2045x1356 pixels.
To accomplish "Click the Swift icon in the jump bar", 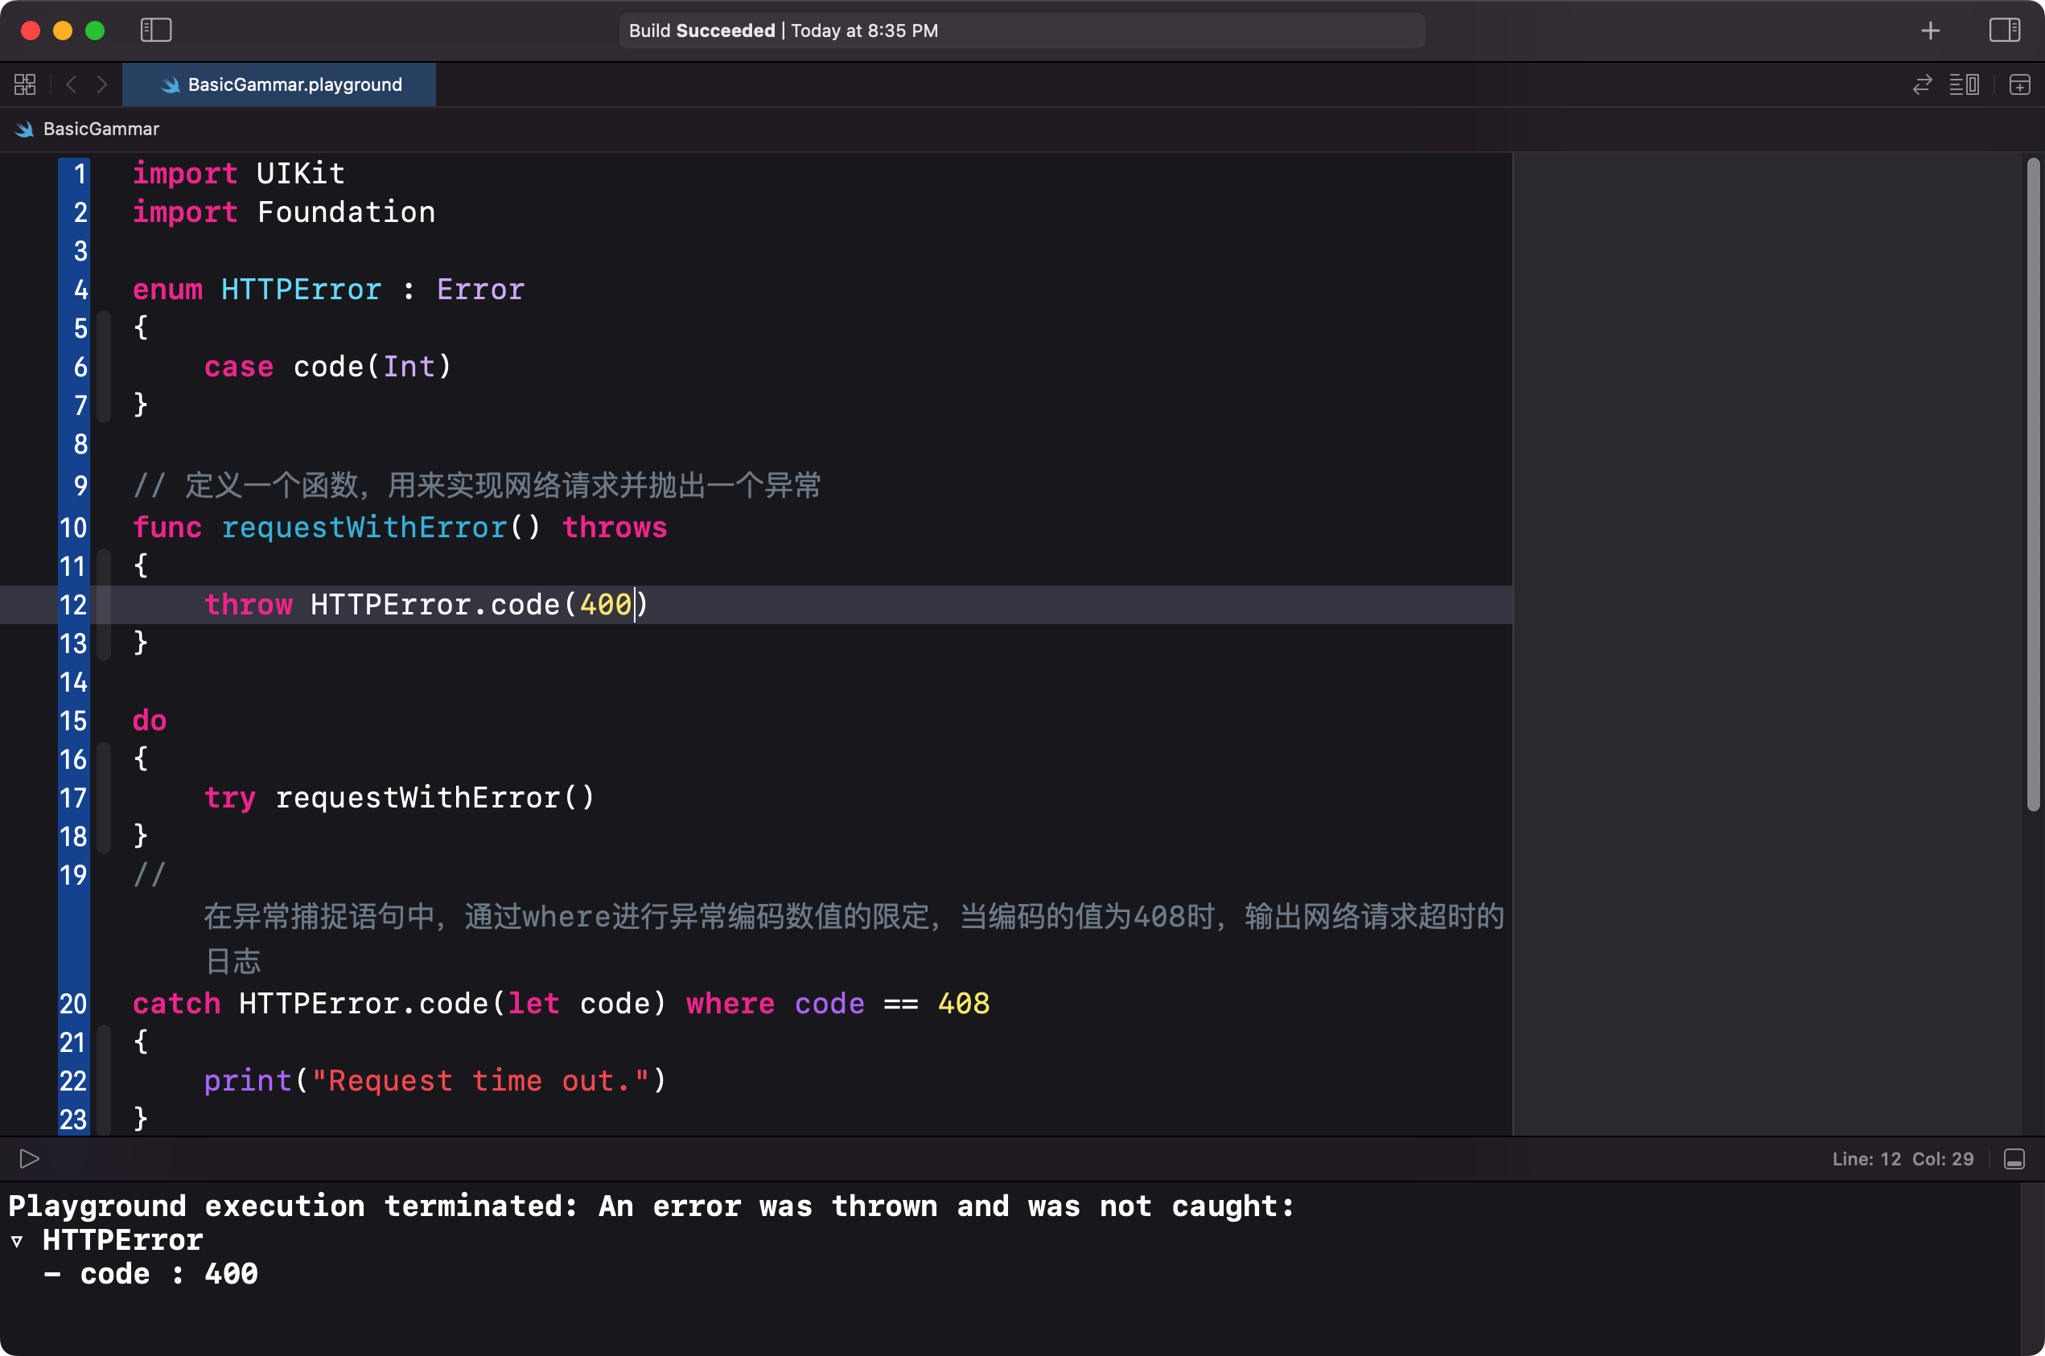I will [24, 129].
